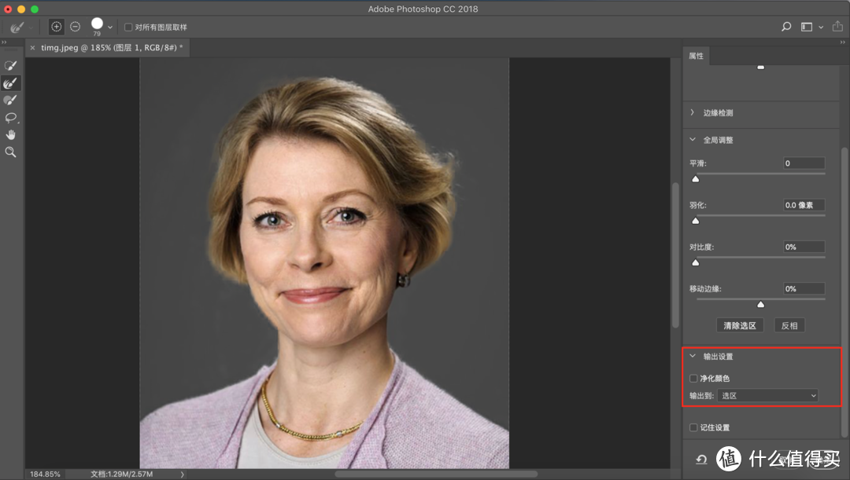Image resolution: width=850 pixels, height=480 pixels.
Task: Select the Brush tool in left toolbar
Action: (10, 100)
